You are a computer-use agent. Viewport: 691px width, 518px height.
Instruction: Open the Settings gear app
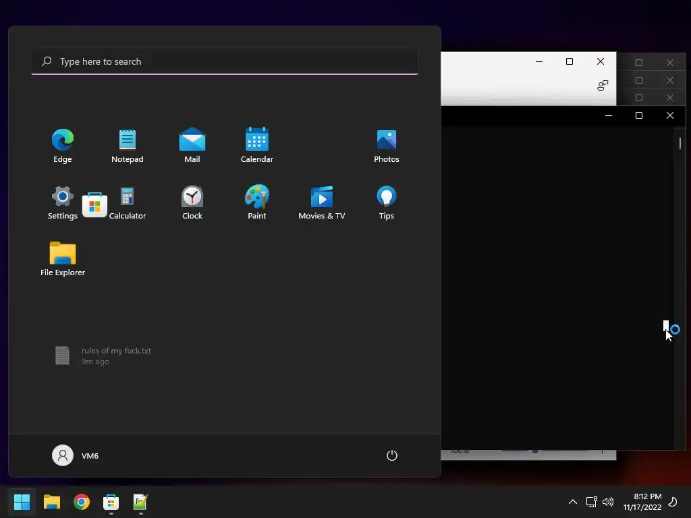click(63, 202)
